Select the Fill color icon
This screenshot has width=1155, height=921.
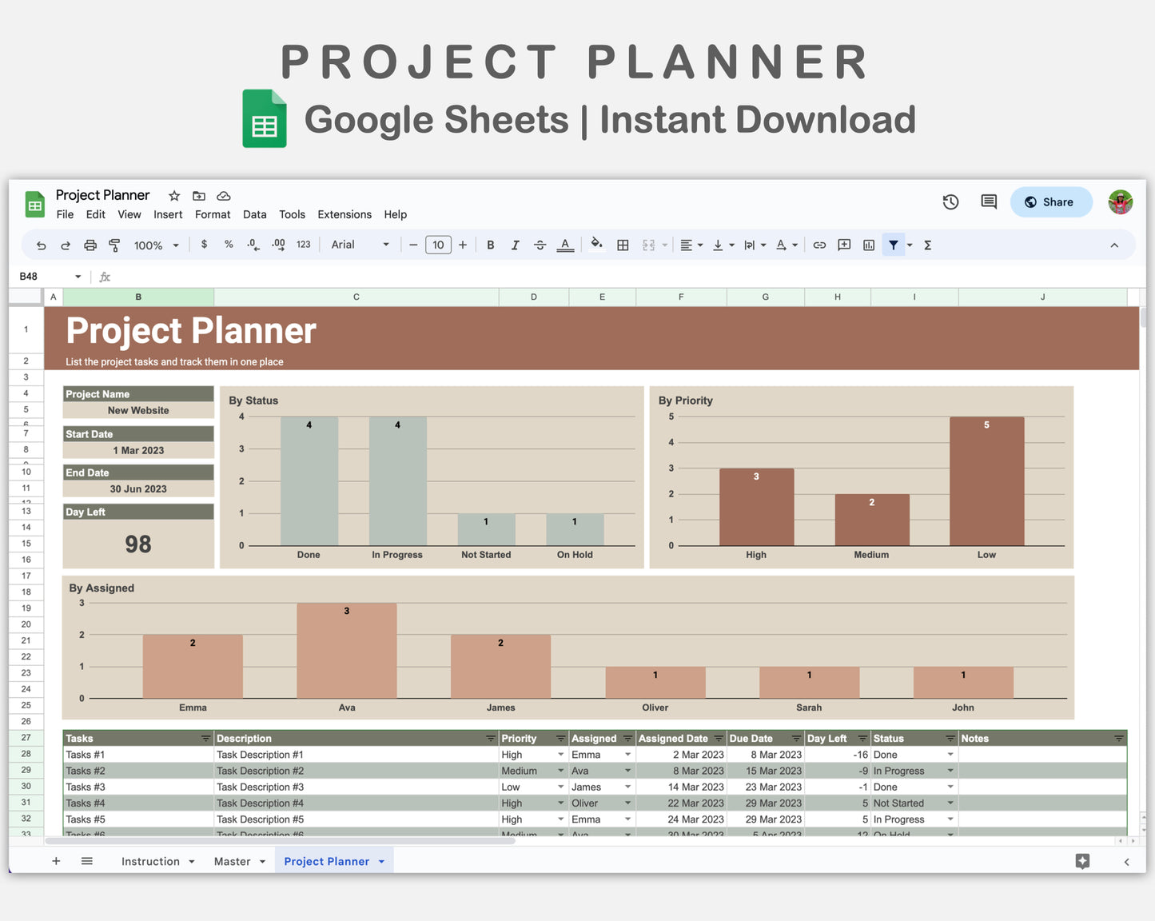(597, 245)
